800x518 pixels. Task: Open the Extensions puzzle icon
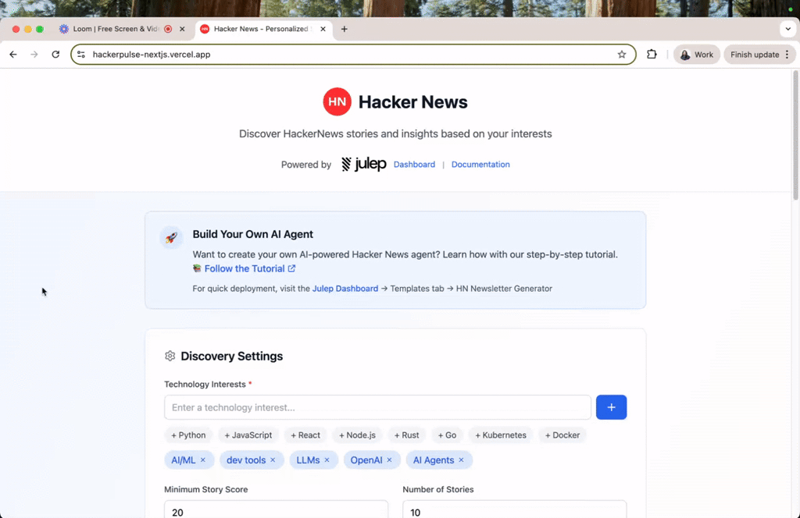coord(652,55)
